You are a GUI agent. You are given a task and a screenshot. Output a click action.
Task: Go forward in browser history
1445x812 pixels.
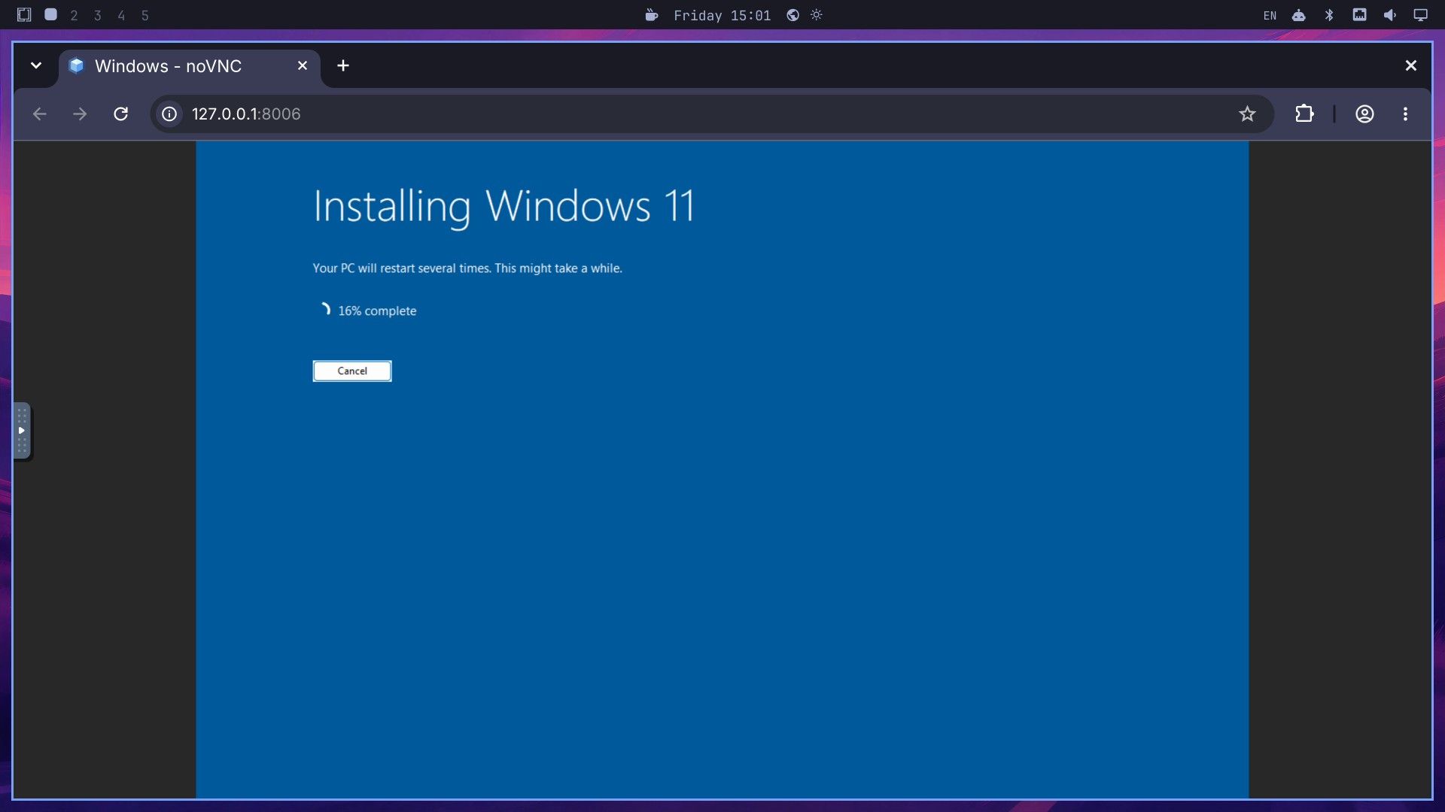coord(80,114)
